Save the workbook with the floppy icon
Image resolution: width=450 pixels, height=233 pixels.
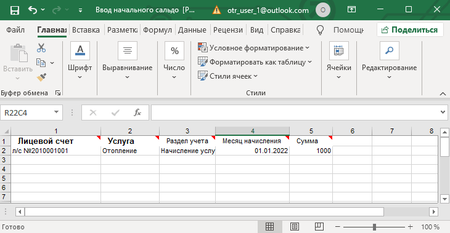(15, 10)
